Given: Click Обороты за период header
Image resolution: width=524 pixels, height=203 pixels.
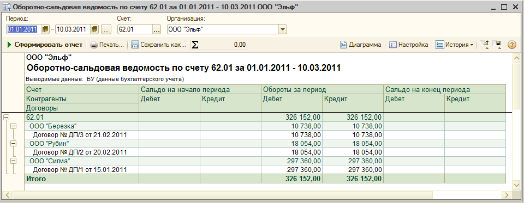Looking at the screenshot, I should click(322, 90).
